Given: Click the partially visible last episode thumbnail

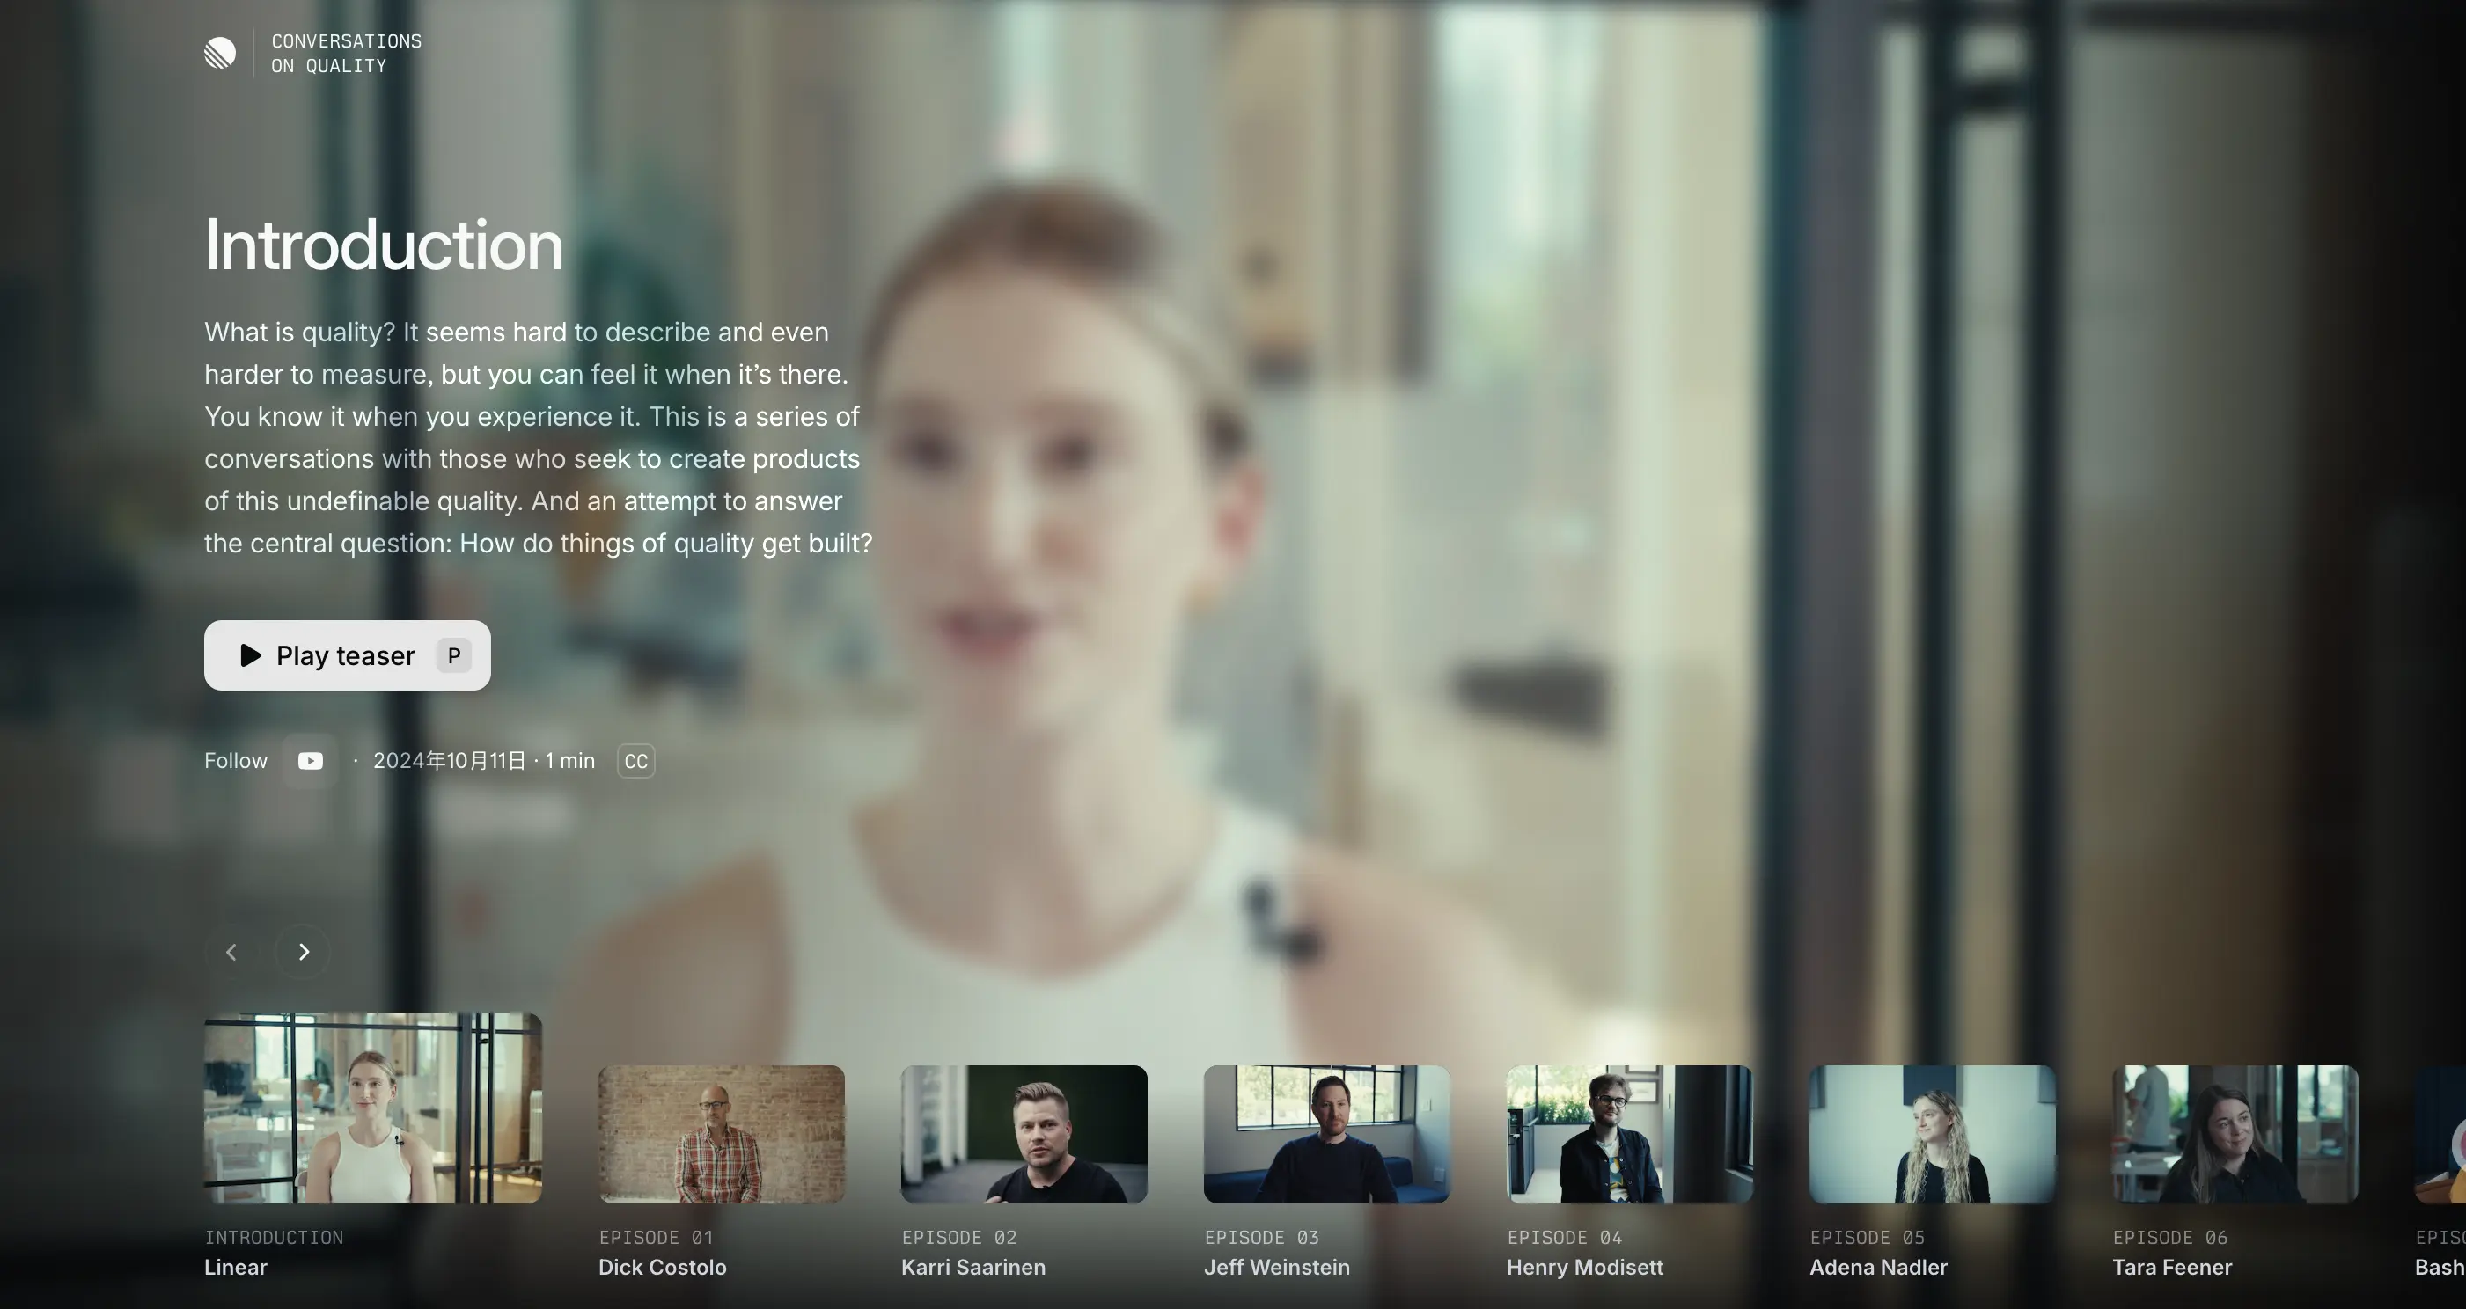Looking at the screenshot, I should 2441,1134.
